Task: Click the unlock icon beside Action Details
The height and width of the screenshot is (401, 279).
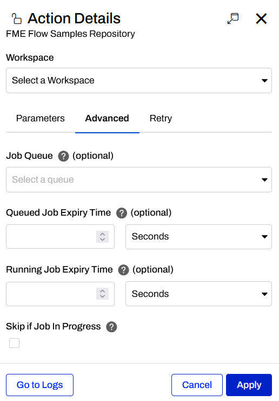Action: pyautogui.click(x=17, y=18)
